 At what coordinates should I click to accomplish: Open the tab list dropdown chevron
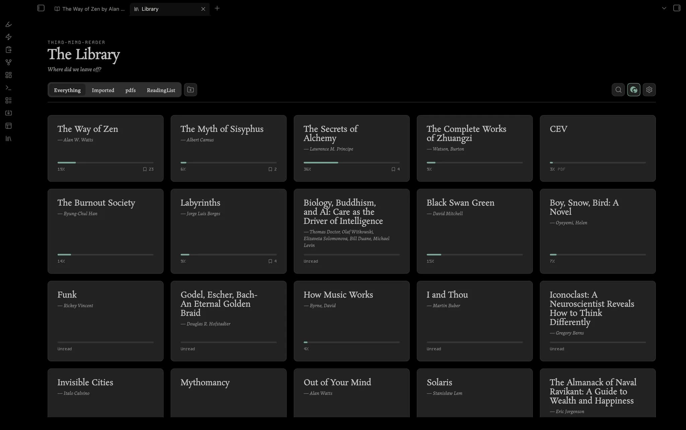664,8
